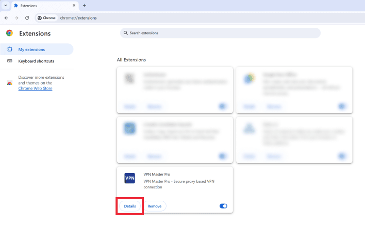Select the Extensions browser tab
The height and width of the screenshot is (226, 365).
coord(45,6)
